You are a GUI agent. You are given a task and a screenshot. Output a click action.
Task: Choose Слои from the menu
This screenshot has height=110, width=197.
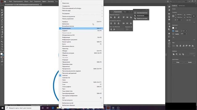coord(81,84)
